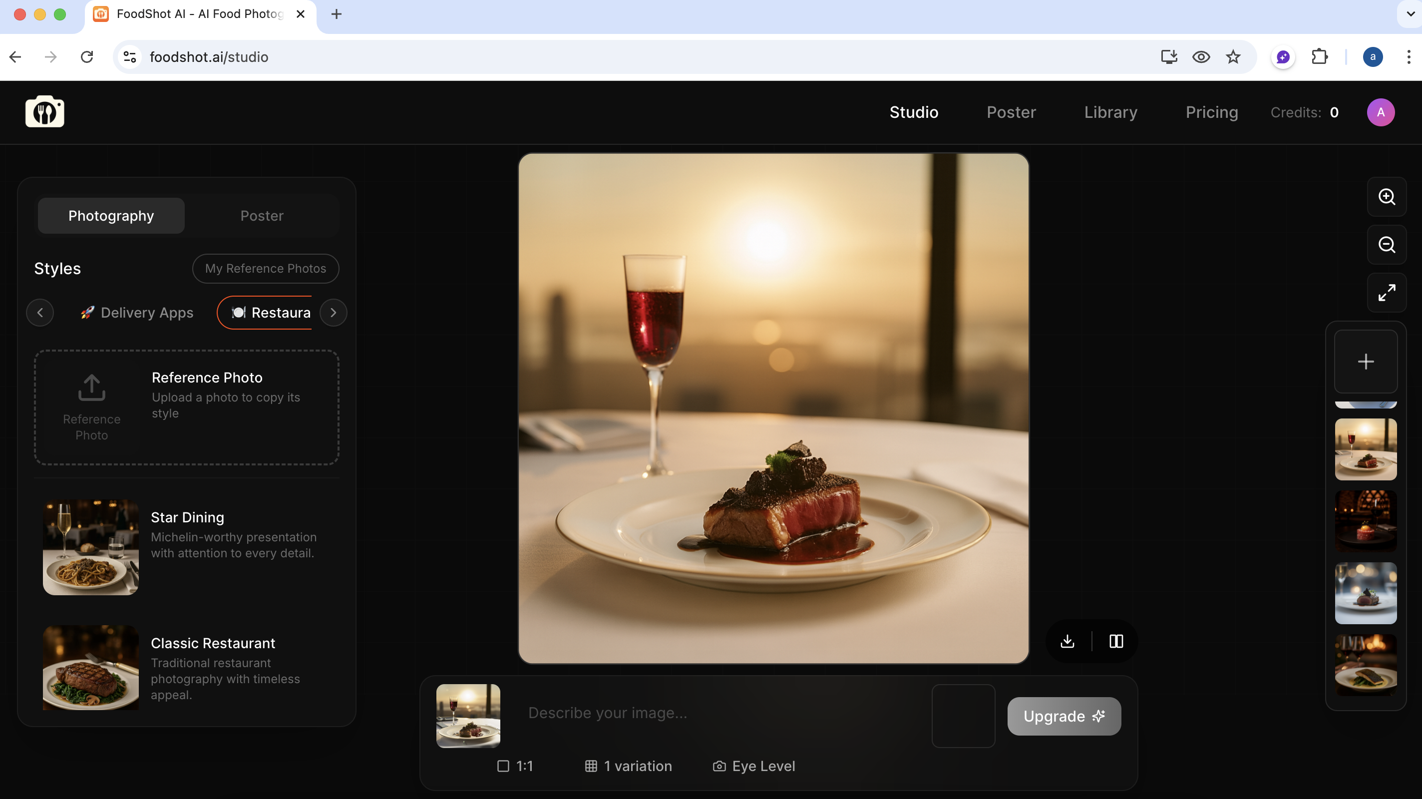
Task: Switch to Poster mode in the Photography toggle
Action: (262, 215)
